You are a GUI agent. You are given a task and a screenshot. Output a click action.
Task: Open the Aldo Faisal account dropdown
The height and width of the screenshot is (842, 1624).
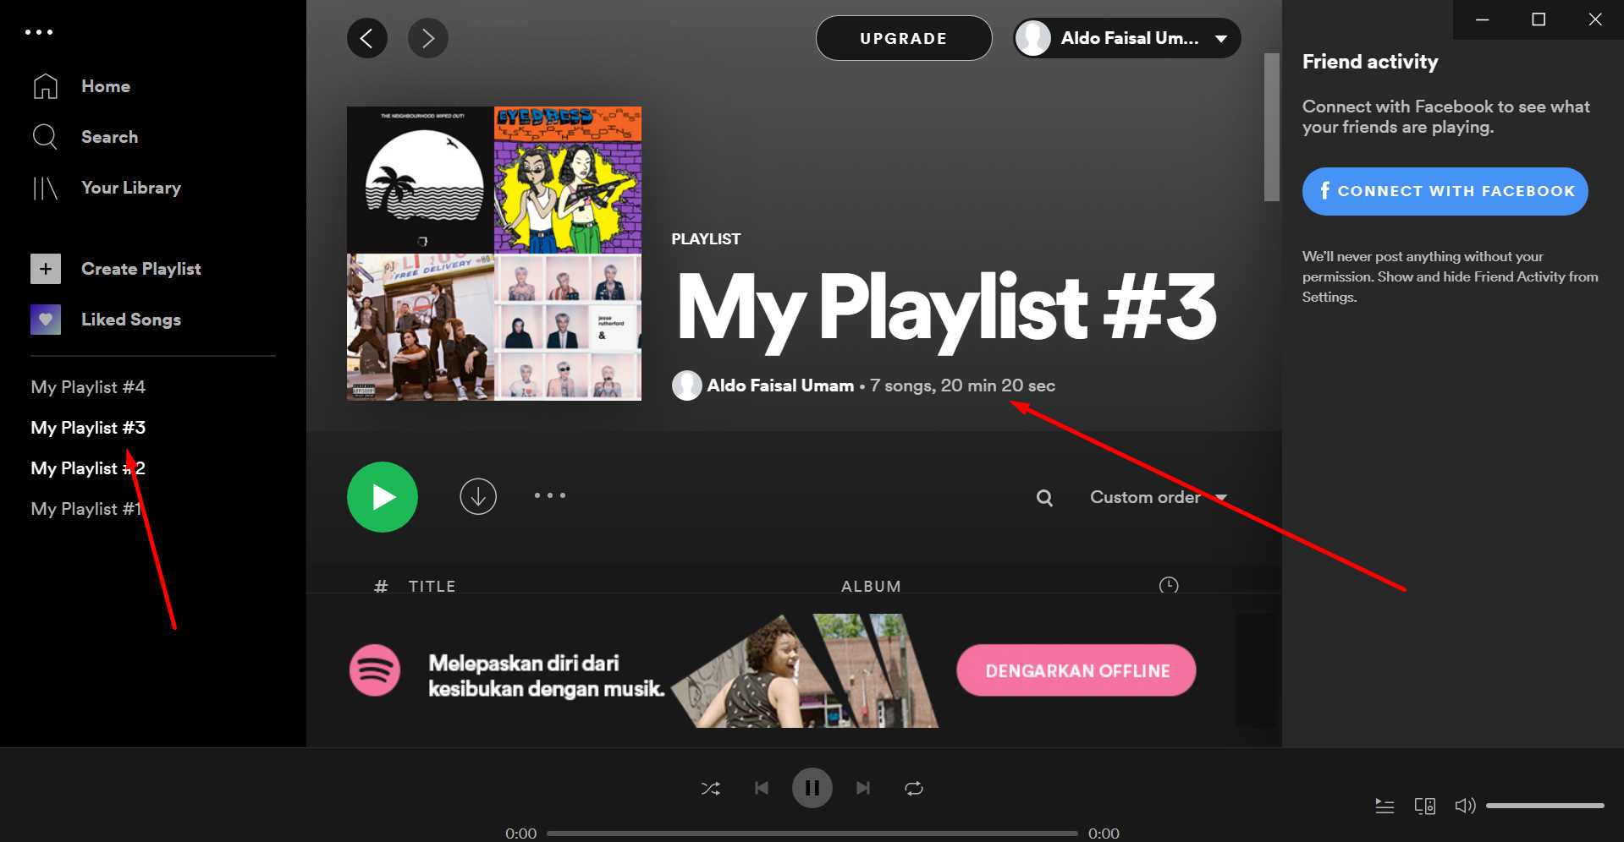(x=1126, y=37)
